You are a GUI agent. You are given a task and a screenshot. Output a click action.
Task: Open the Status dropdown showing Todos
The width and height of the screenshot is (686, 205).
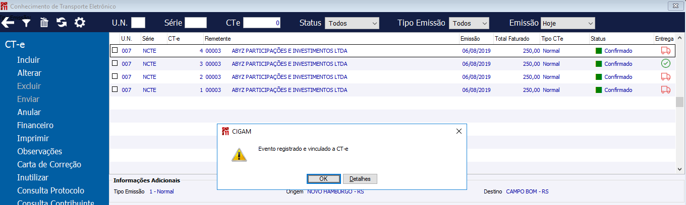point(352,23)
